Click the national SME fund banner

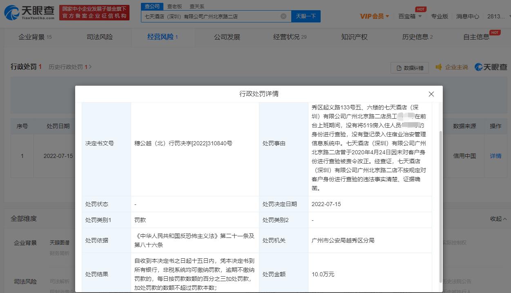94,13
